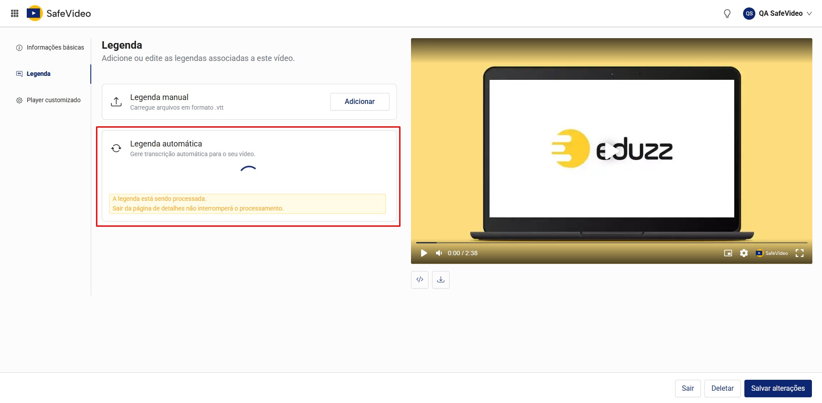Enter fullscreen video mode

pos(800,253)
